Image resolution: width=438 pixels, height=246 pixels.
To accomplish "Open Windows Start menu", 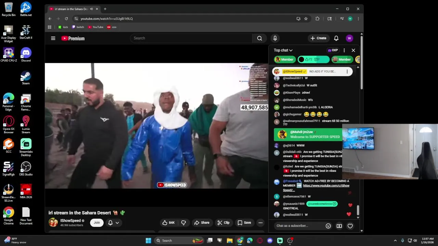I will tap(148, 241).
